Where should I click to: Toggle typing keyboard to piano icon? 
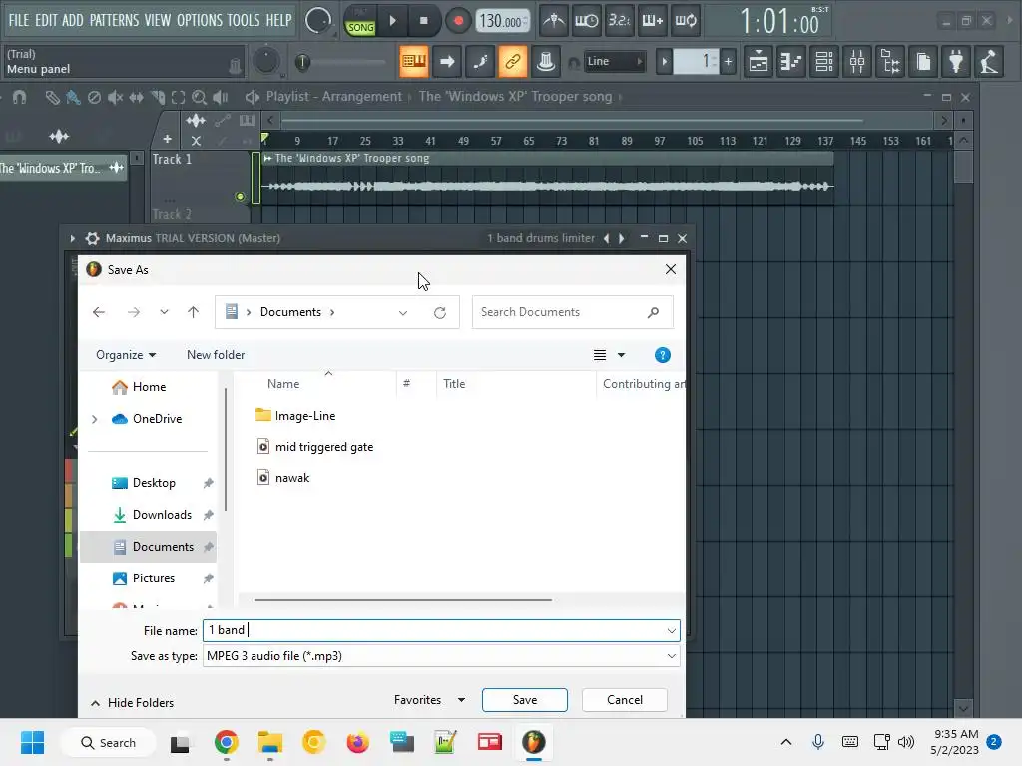point(414,61)
